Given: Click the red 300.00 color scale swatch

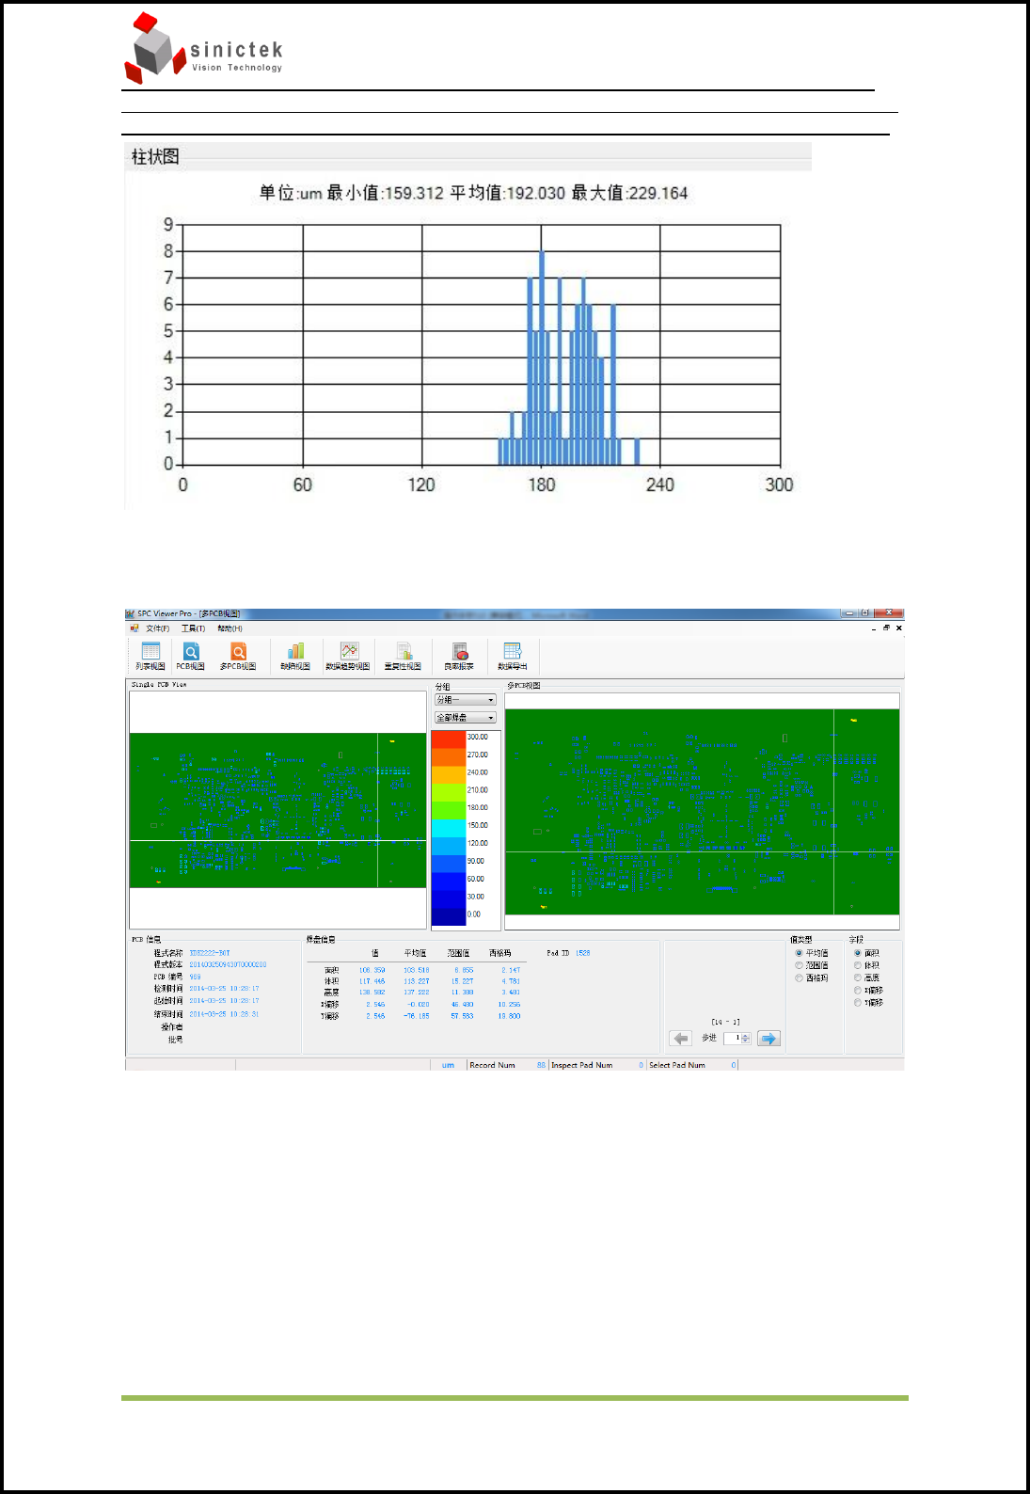Looking at the screenshot, I should tap(449, 739).
